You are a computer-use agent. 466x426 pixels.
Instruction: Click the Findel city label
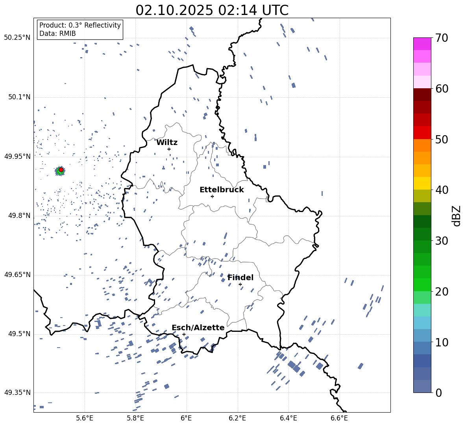240,277
